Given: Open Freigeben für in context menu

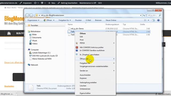Looking at the screenshot, I should [85, 63].
